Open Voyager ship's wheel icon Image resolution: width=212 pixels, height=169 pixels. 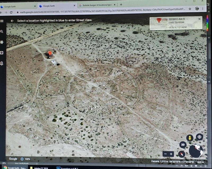(x=2, y=42)
